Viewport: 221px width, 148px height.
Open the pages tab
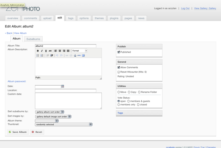coord(128,18)
